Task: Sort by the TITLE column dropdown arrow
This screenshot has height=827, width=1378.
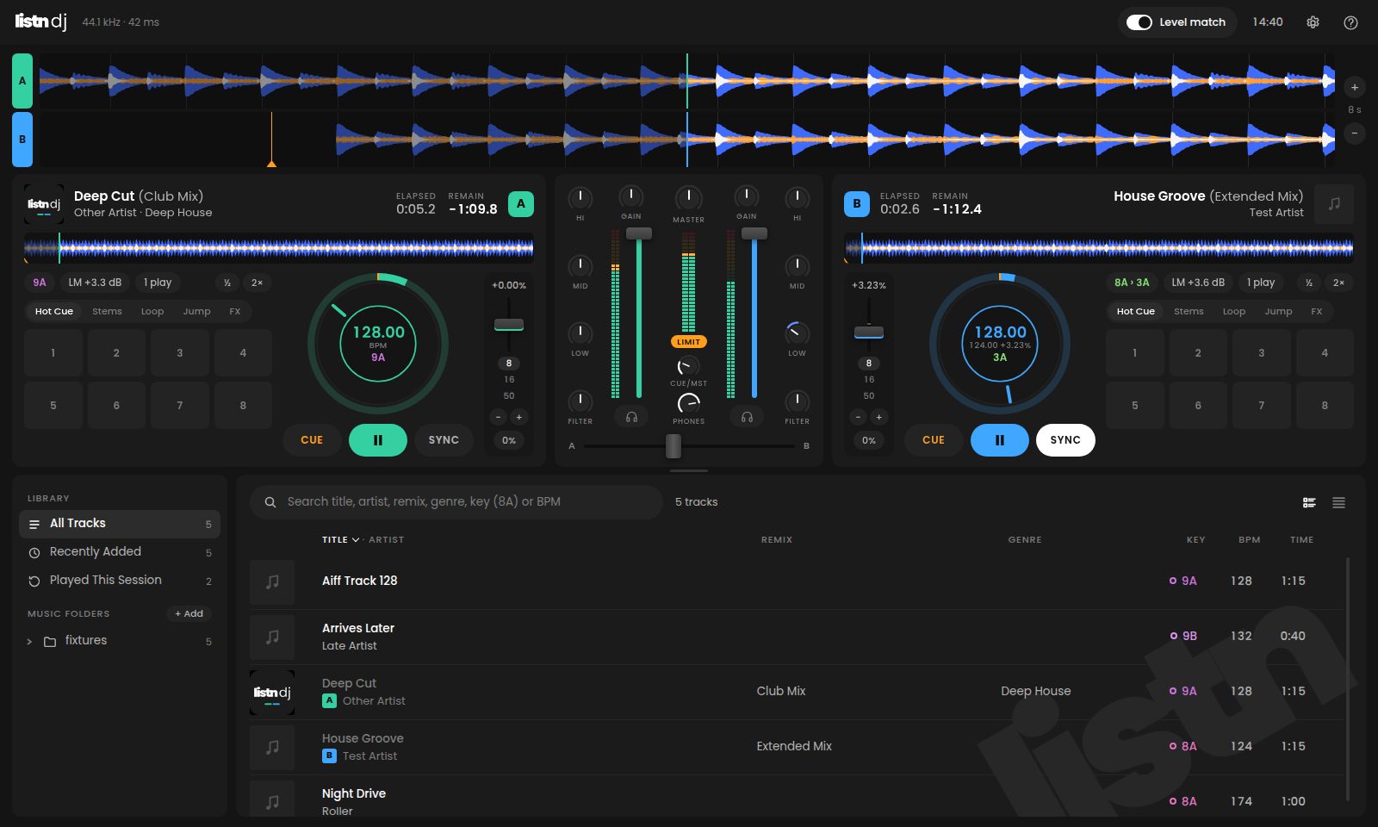Action: click(356, 540)
